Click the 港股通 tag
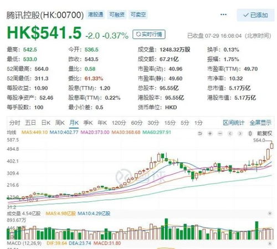 96,14
